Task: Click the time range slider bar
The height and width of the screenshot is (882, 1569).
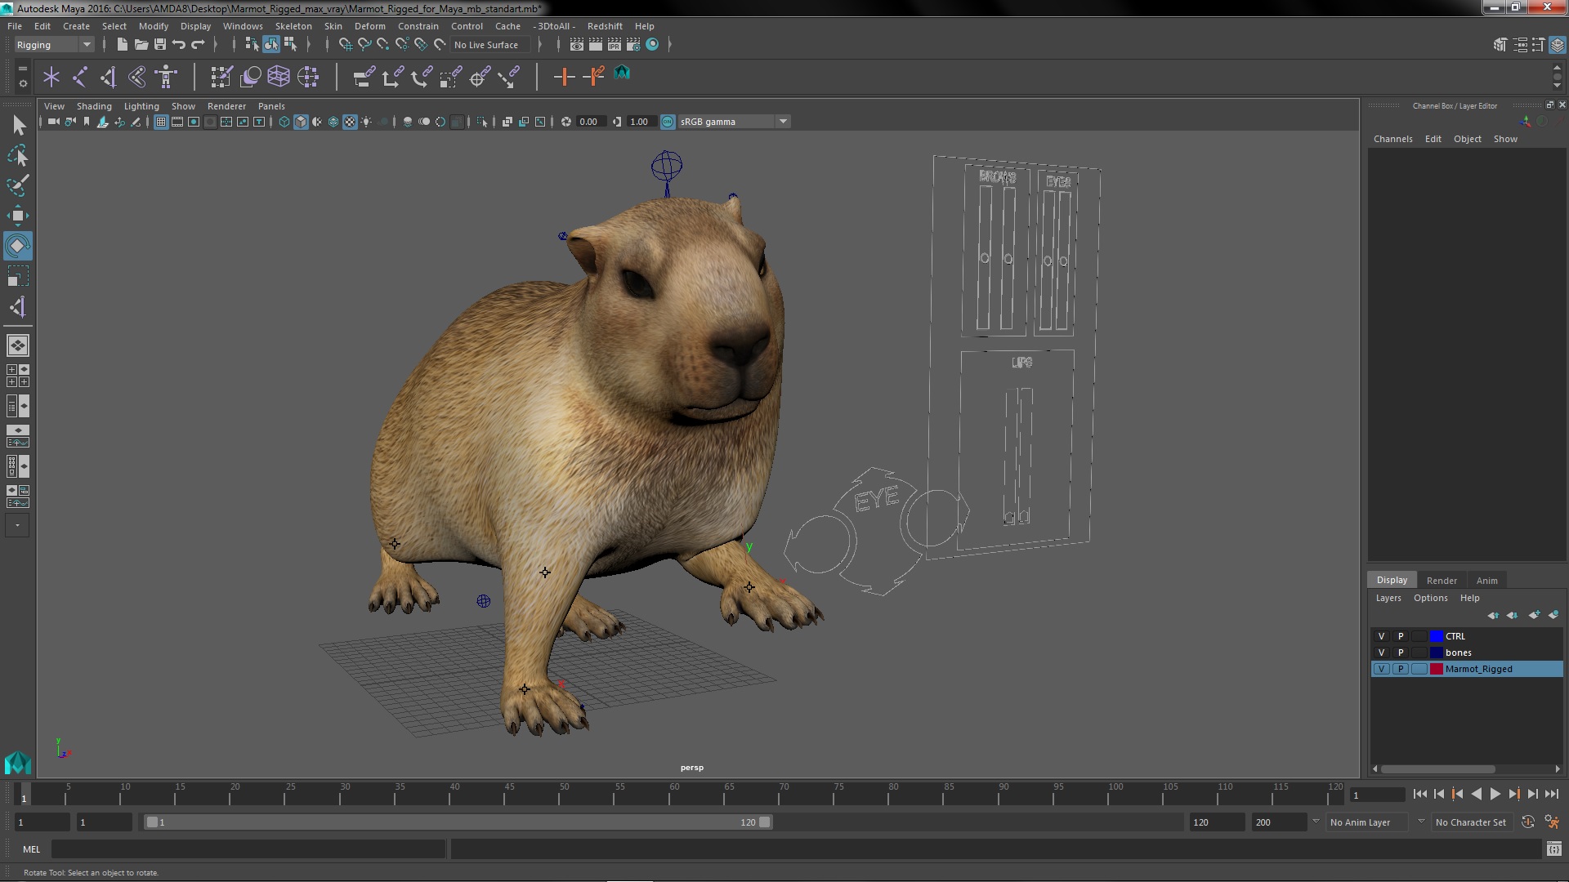Action: click(458, 822)
